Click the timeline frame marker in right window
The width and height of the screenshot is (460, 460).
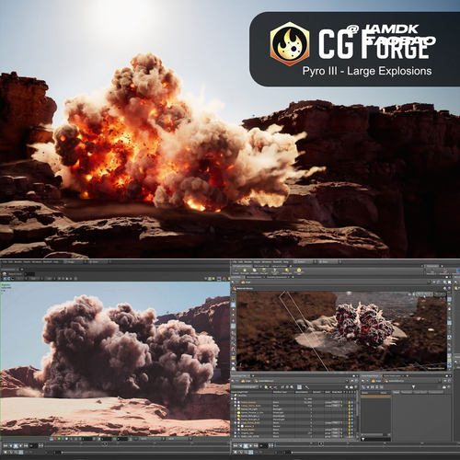coord(321,443)
